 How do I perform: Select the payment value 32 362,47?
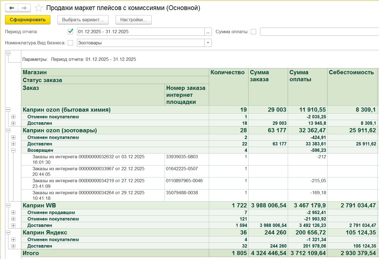click(312, 130)
